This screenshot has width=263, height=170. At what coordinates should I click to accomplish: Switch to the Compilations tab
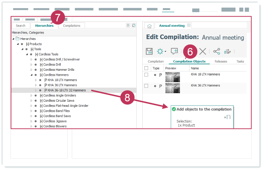[x=71, y=26]
